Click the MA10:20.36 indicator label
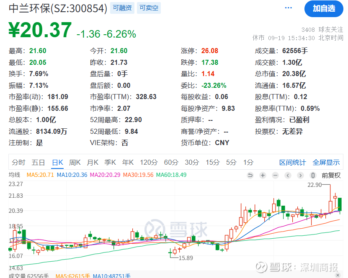 (72, 175)
